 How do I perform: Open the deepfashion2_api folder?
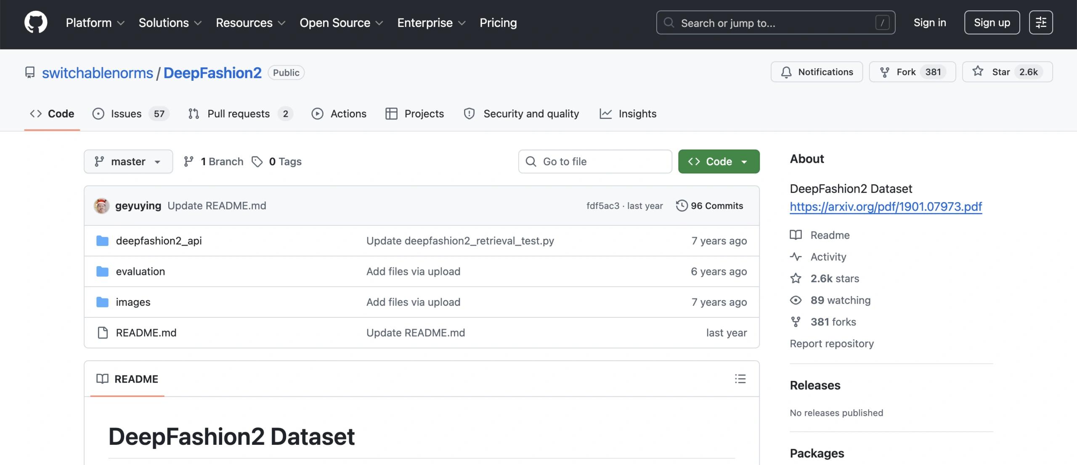159,240
